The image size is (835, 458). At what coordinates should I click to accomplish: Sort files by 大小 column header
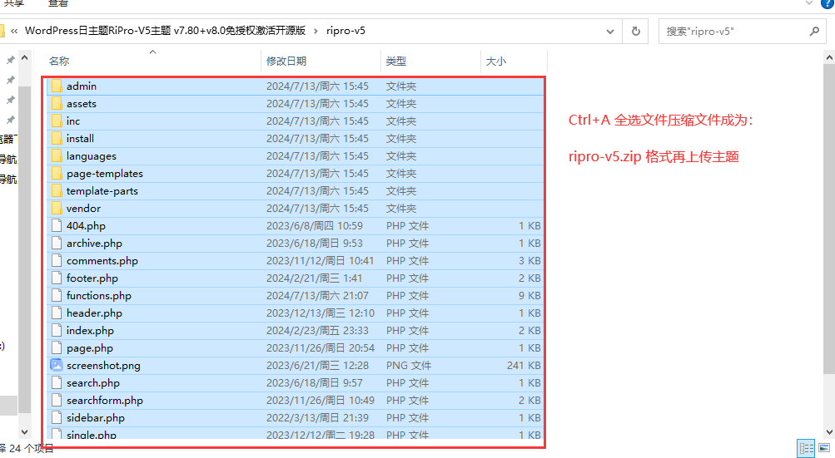pos(495,61)
